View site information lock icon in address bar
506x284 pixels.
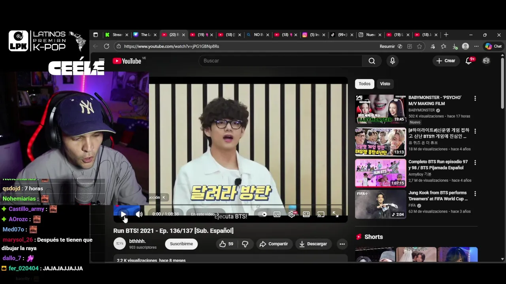click(x=119, y=46)
